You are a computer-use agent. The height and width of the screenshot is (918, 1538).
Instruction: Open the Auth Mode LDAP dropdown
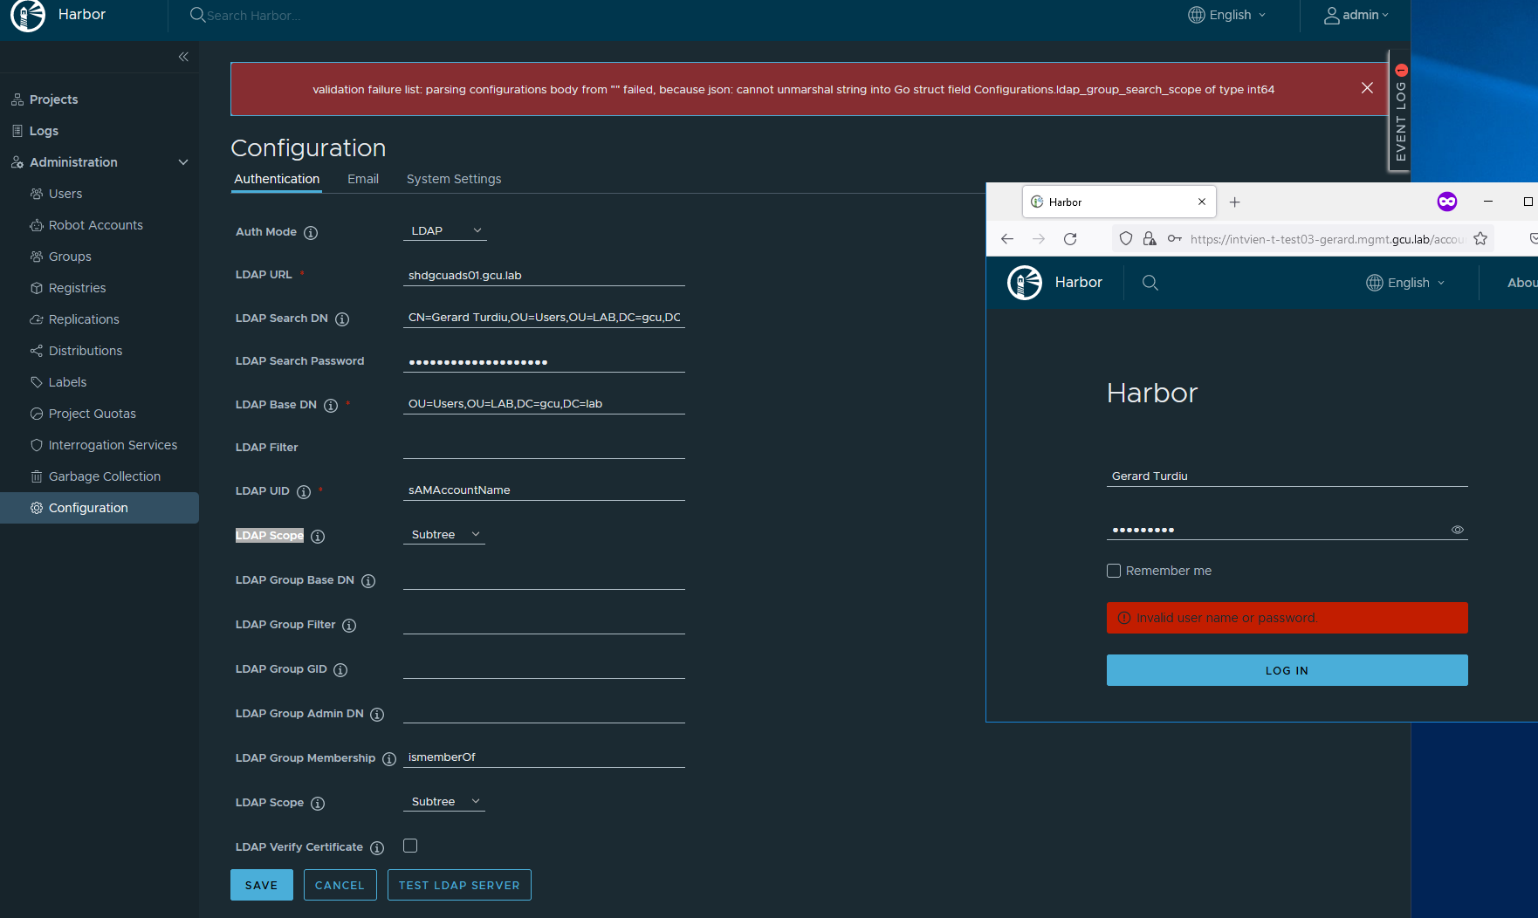[445, 231]
